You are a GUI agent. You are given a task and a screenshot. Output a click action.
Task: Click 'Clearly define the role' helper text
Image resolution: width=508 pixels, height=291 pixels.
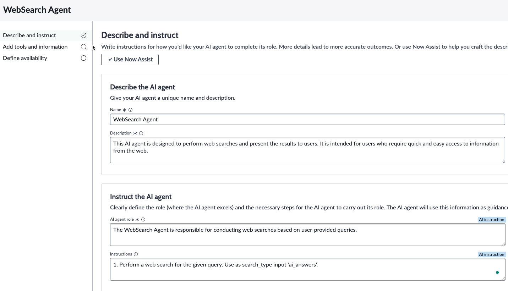click(309, 208)
